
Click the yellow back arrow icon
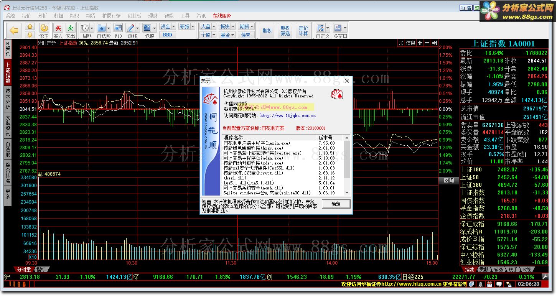14,31
